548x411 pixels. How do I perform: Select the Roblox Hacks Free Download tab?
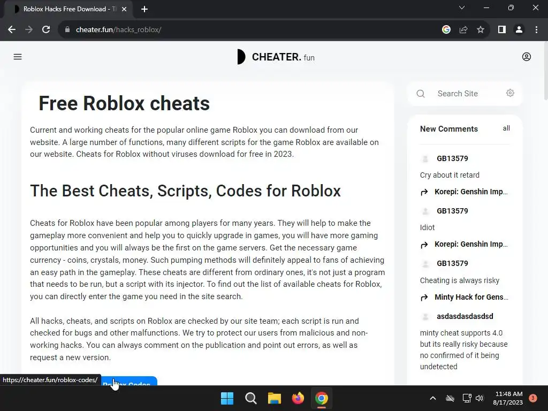click(68, 9)
